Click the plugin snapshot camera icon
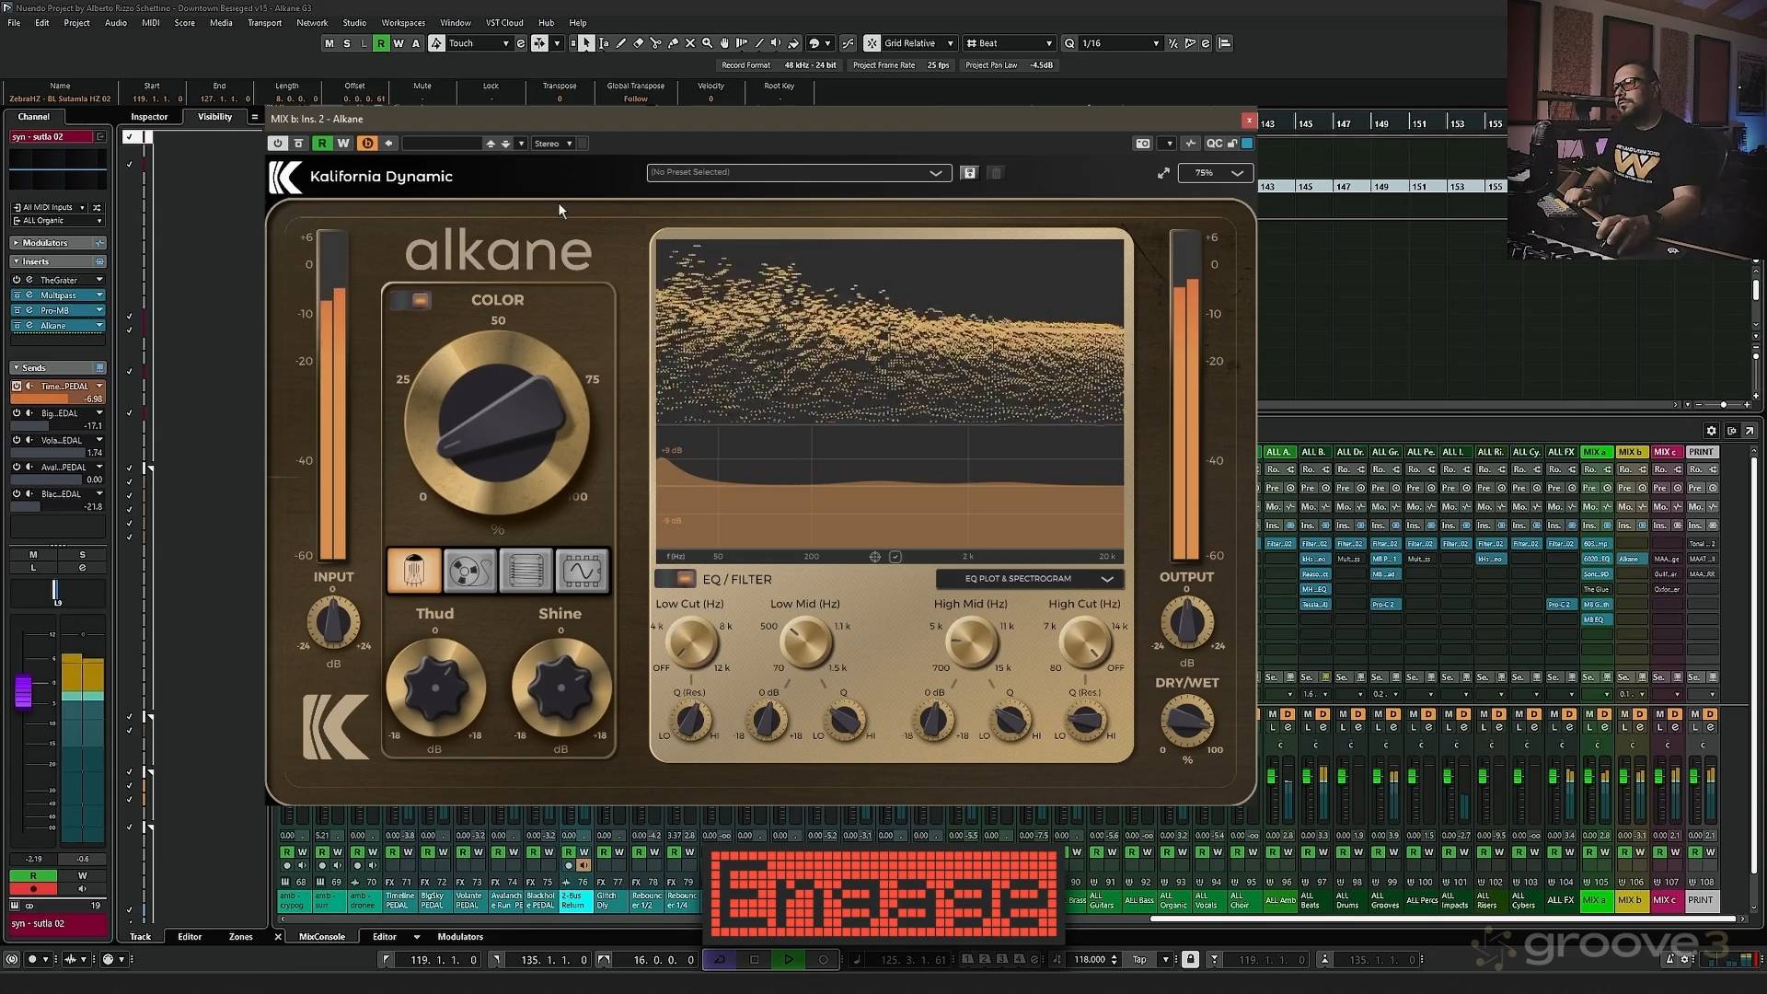 1143,144
